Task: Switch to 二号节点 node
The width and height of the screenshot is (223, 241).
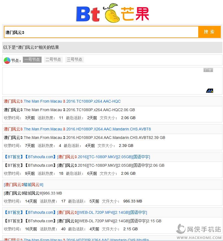Action: 53,59
